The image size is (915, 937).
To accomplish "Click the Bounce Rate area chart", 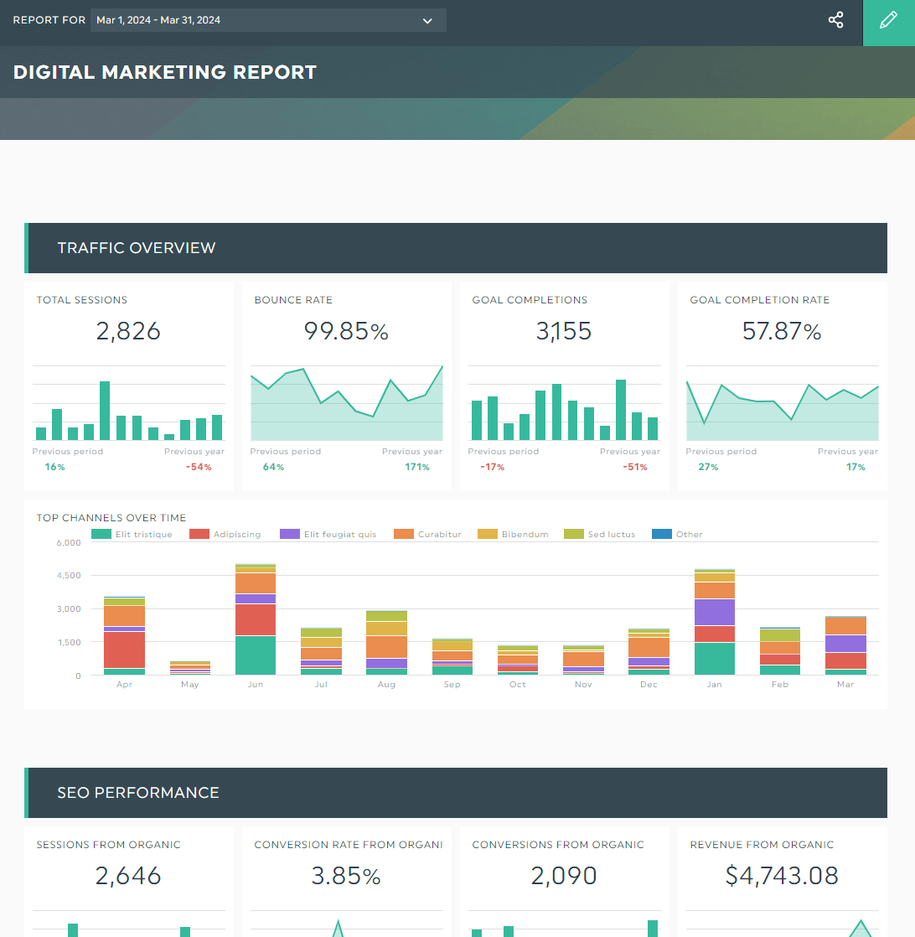I will coord(347,403).
